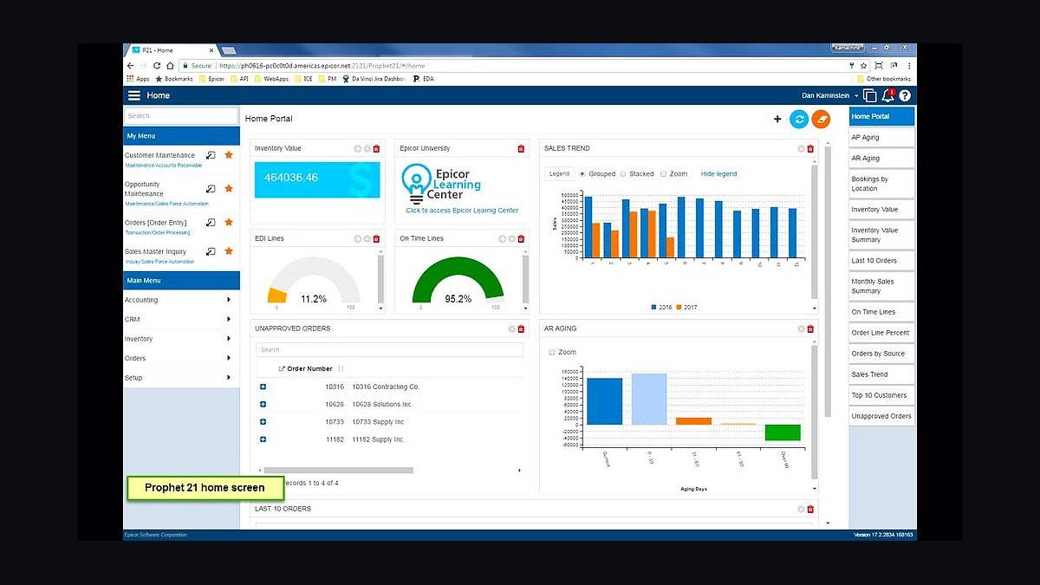Open Customer Maintenance in a new window
Viewport: 1040px width, 585px height.
[211, 155]
